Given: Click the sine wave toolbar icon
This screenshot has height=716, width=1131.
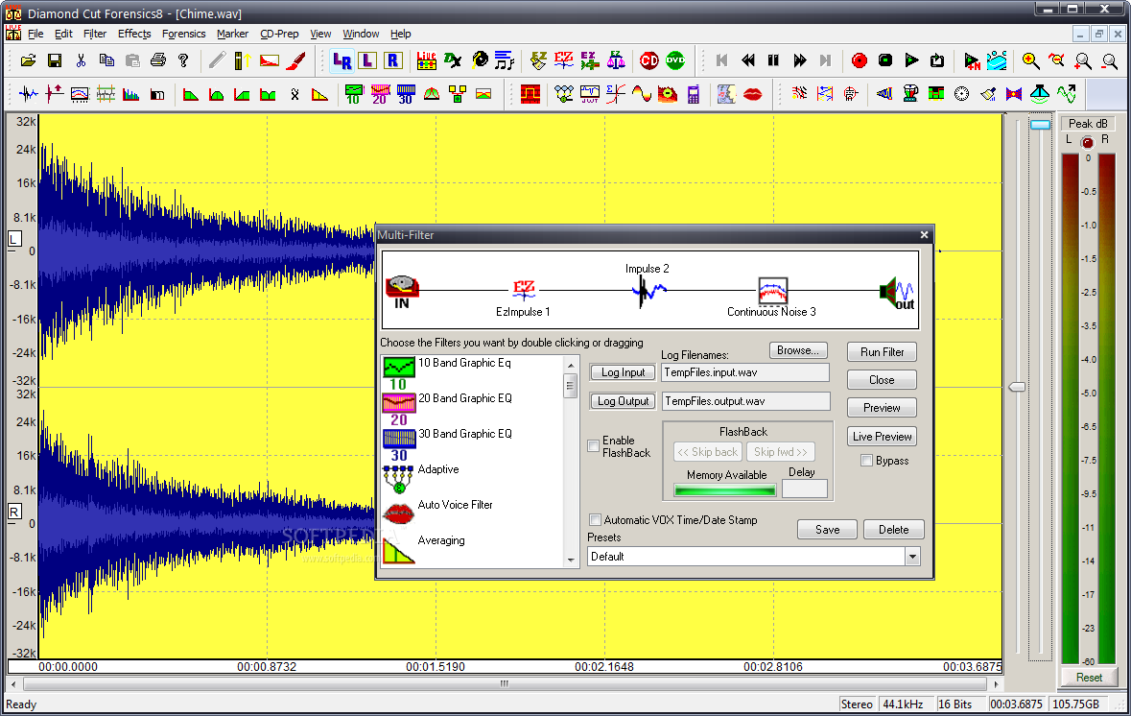Looking at the screenshot, I should coord(641,94).
